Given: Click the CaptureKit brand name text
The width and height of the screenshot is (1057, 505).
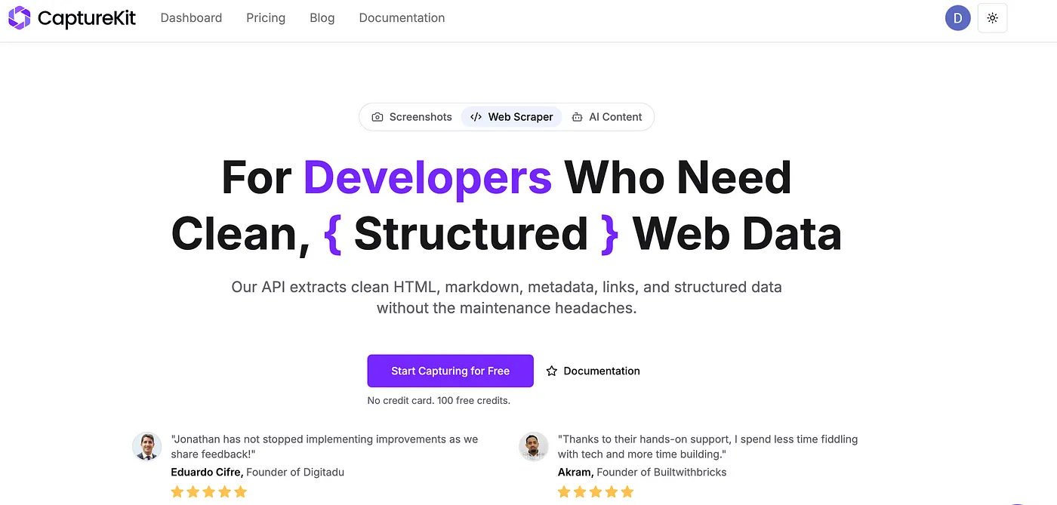Looking at the screenshot, I should click(x=87, y=18).
